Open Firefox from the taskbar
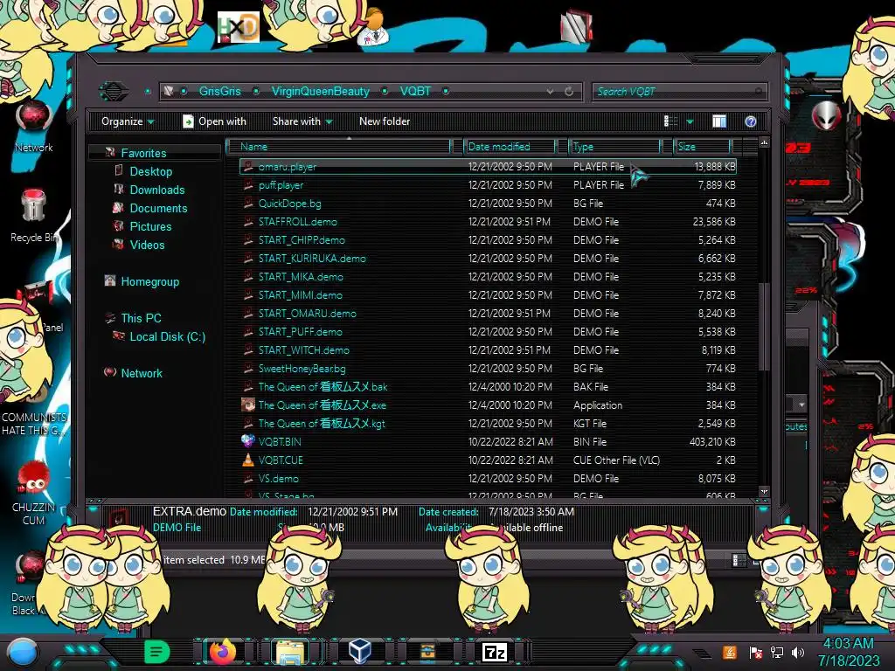This screenshot has height=671, width=895. [223, 652]
